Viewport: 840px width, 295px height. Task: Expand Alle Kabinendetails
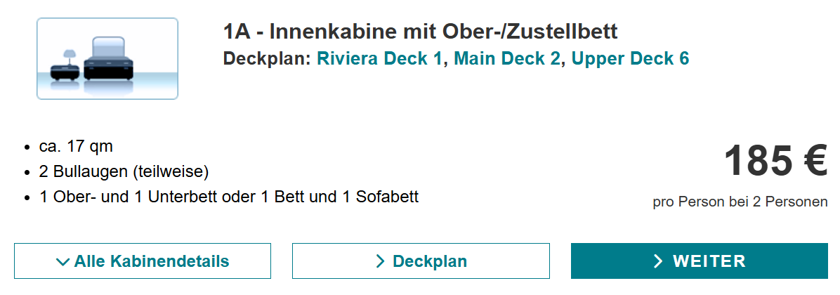click(x=143, y=261)
